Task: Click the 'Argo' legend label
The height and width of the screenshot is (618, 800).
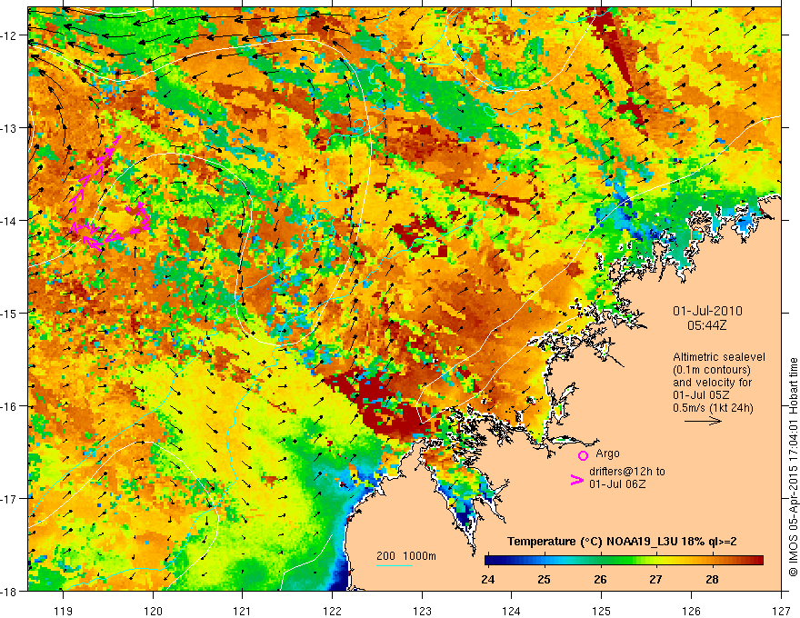Action: 607,454
